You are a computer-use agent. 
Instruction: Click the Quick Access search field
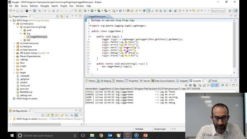(218, 11)
